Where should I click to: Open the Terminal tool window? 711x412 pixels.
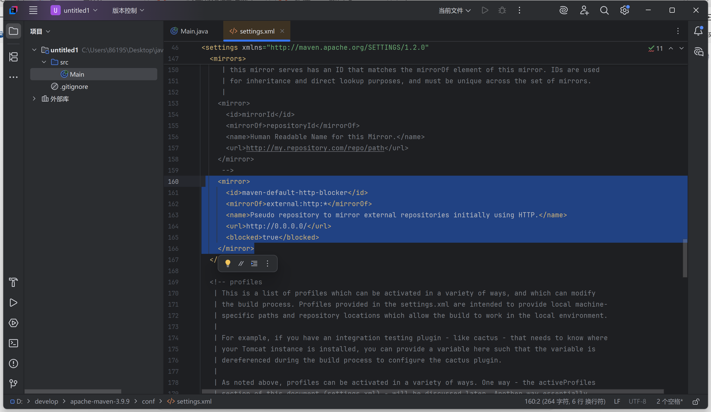(13, 343)
